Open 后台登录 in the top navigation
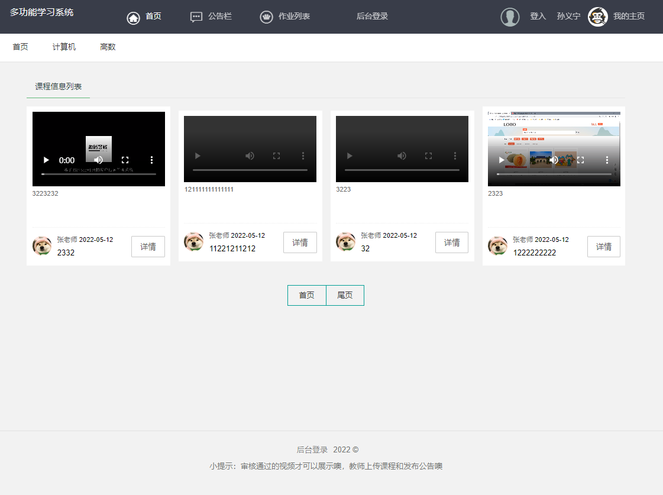This screenshot has width=663, height=495. pos(372,16)
